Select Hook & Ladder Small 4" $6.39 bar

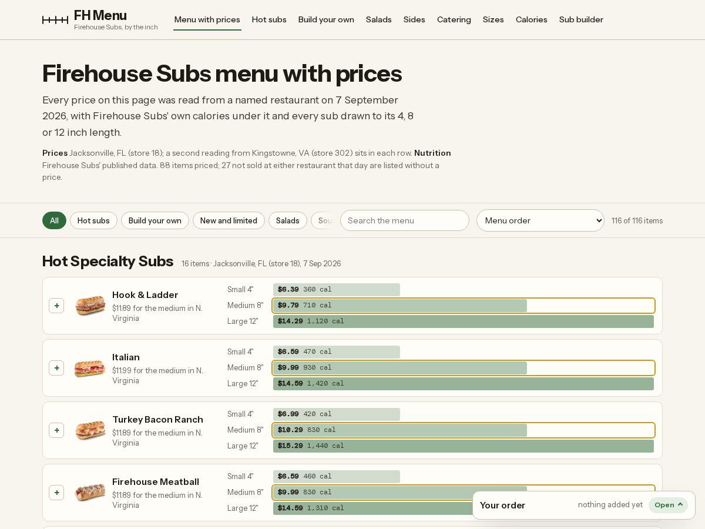(x=337, y=290)
